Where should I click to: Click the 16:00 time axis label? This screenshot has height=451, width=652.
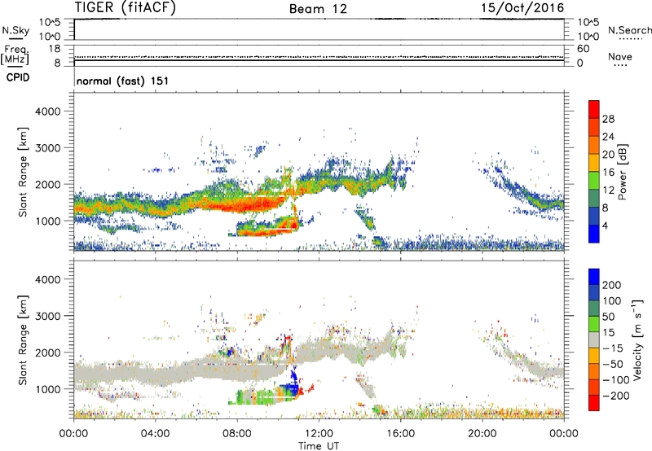(x=400, y=434)
